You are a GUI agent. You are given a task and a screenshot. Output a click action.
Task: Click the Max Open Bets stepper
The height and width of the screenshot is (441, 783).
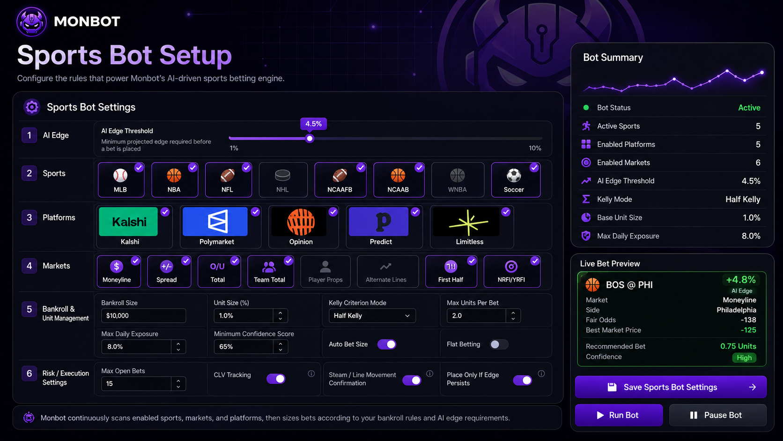178,384
